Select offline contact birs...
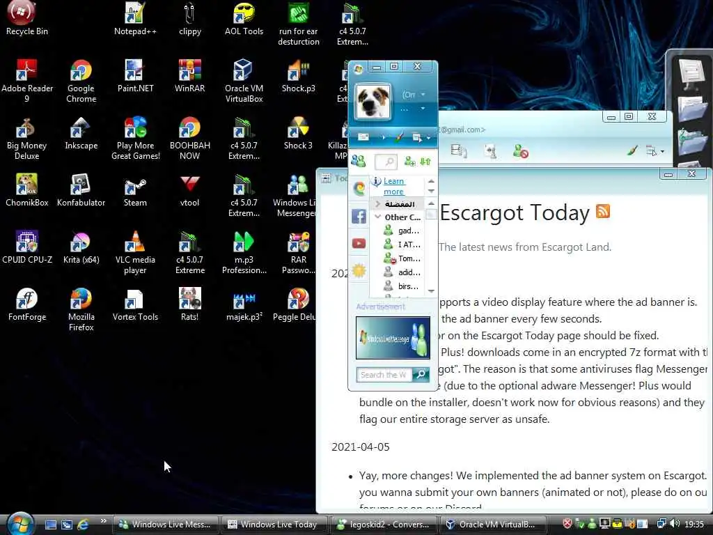 [402, 286]
